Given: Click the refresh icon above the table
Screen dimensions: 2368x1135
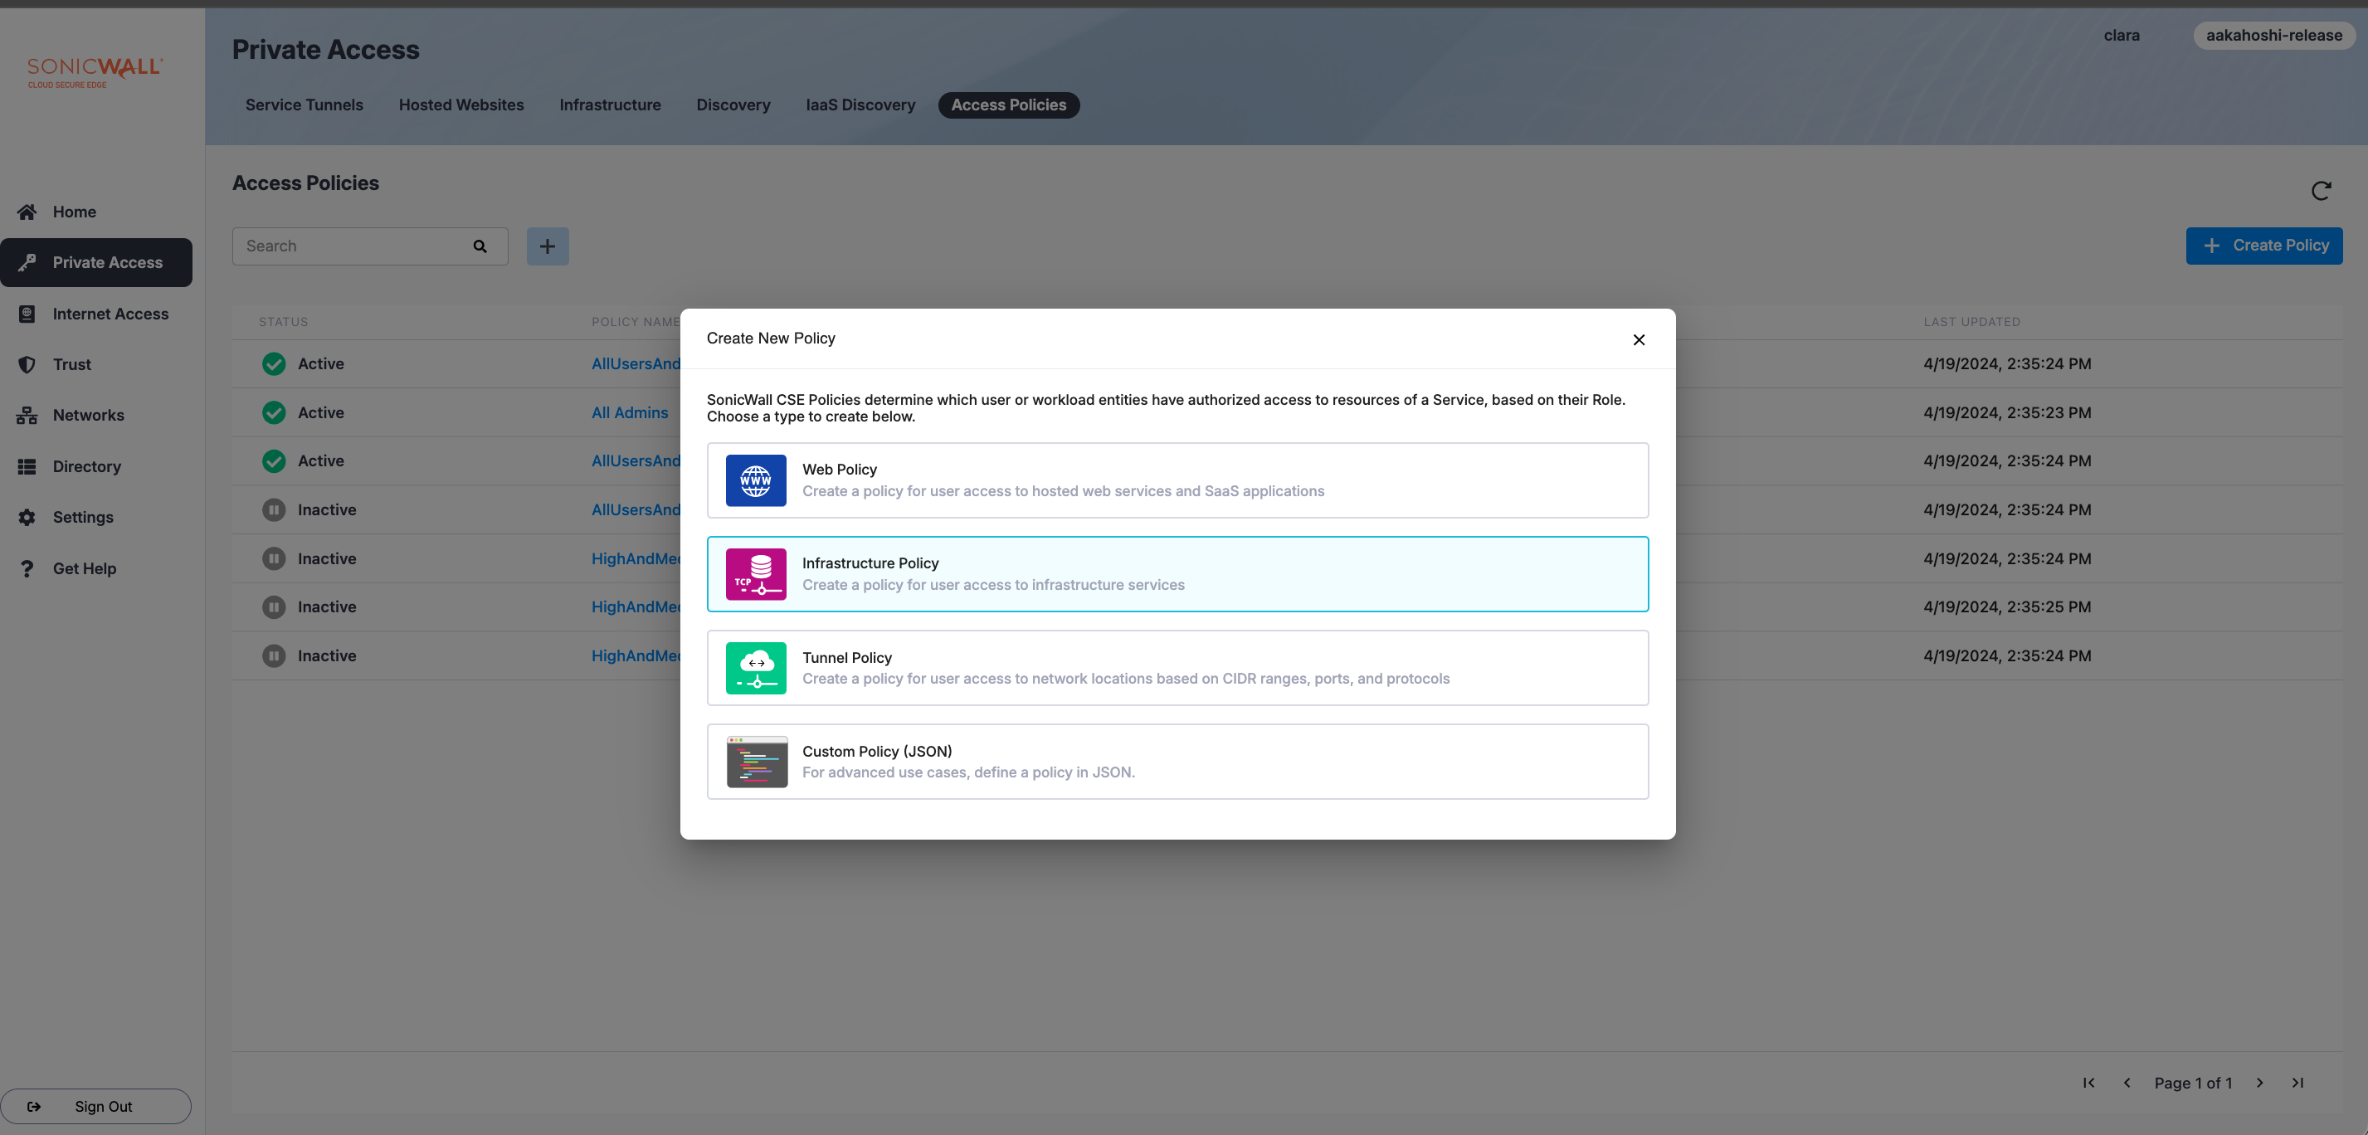Looking at the screenshot, I should click(x=2320, y=190).
